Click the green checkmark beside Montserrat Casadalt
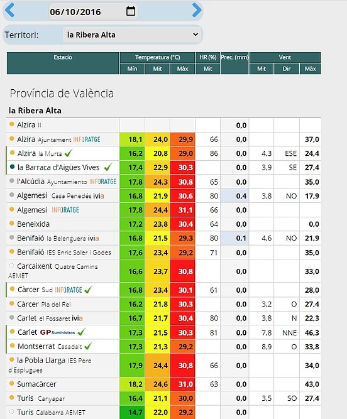This screenshot has height=419, width=347. (x=88, y=346)
